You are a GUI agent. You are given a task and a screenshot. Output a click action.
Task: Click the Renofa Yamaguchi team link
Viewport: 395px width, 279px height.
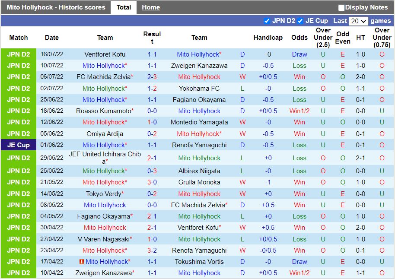coord(200,145)
